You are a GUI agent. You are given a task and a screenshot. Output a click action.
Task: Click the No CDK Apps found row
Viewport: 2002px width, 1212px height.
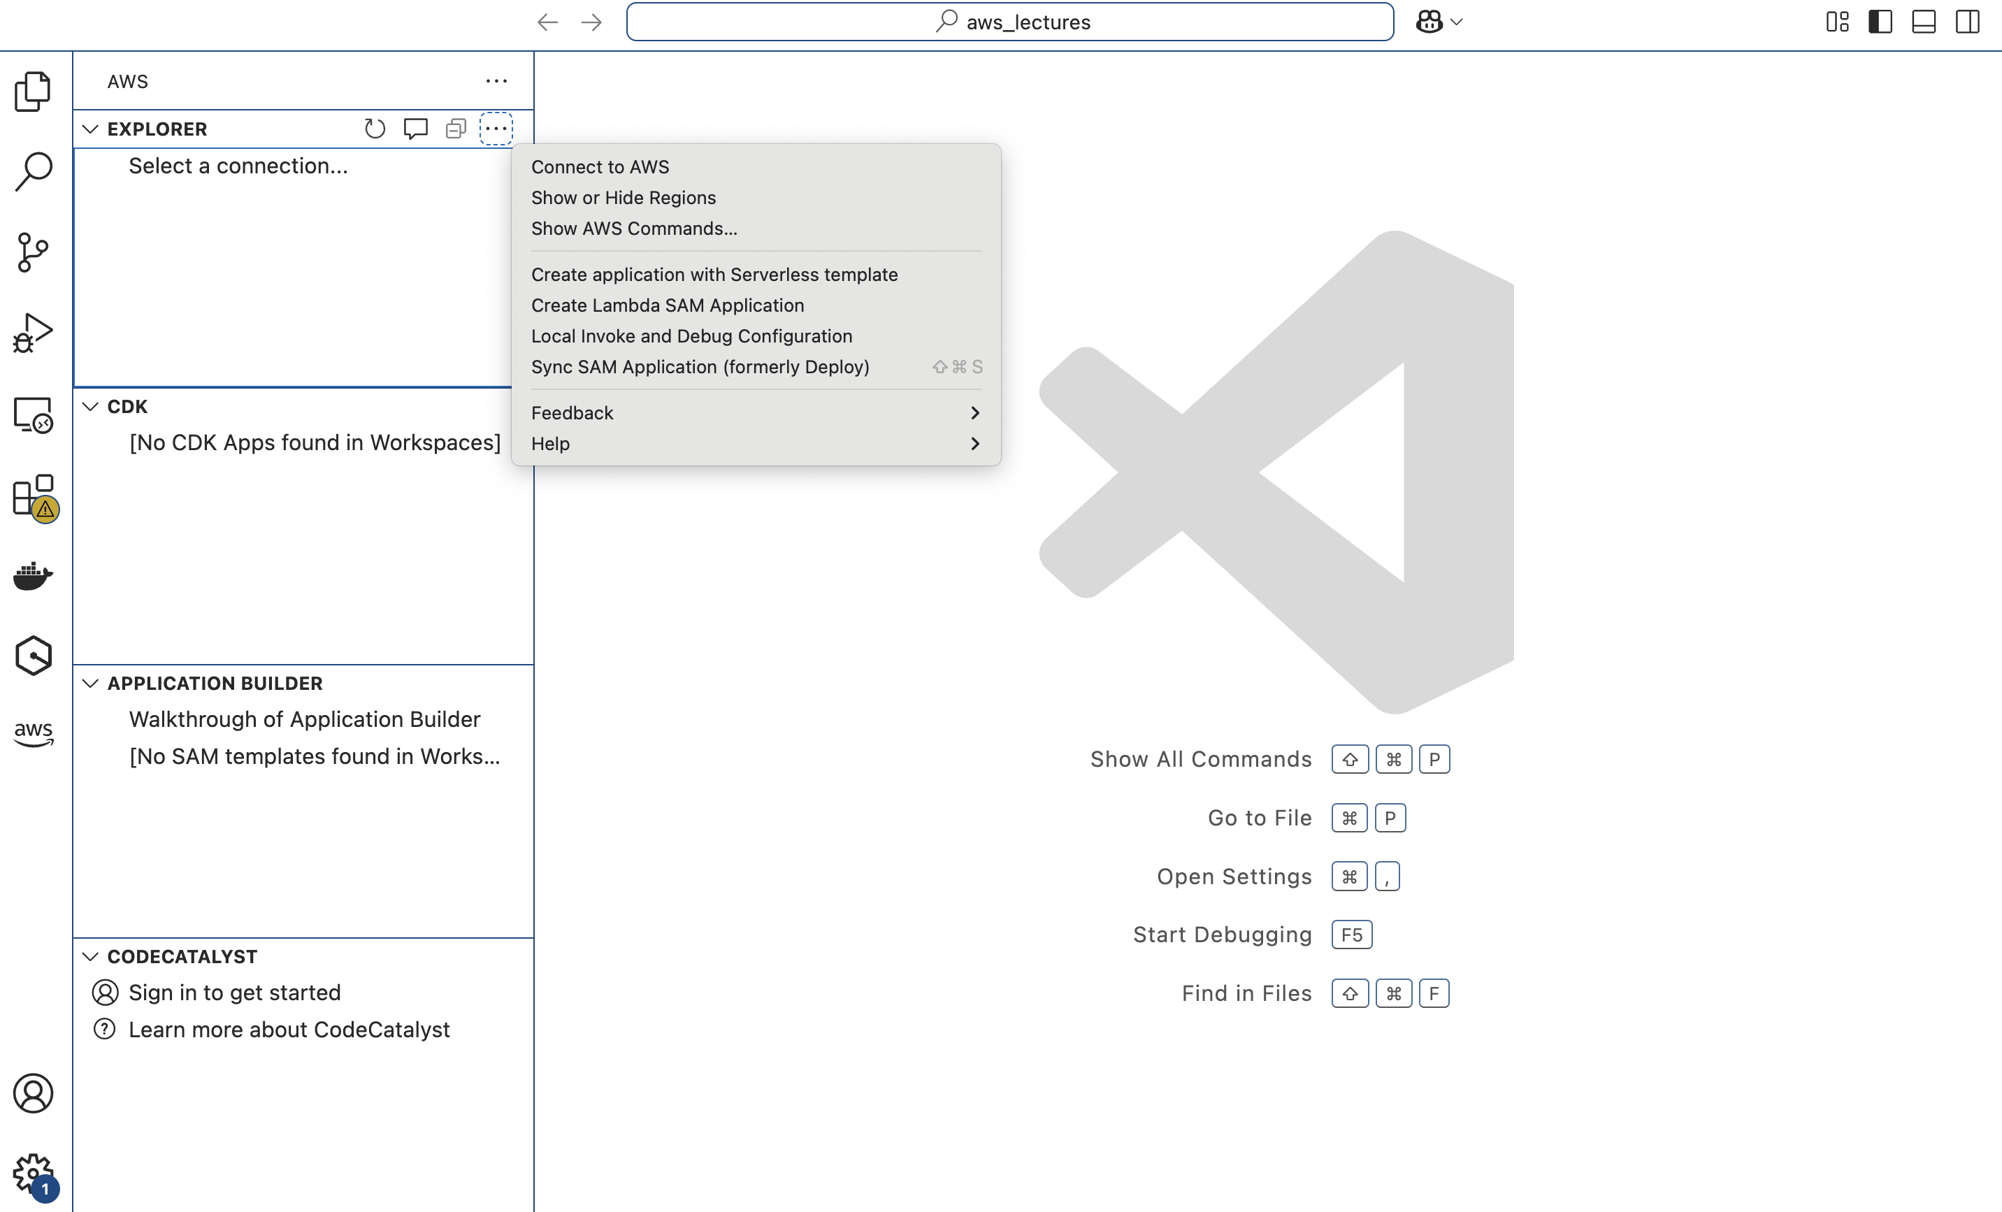click(303, 442)
